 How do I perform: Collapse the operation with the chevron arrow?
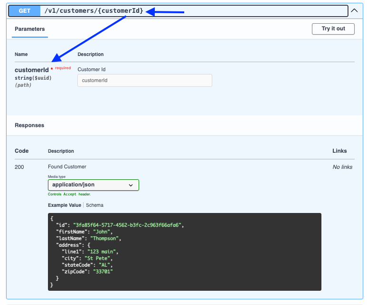[x=354, y=10]
